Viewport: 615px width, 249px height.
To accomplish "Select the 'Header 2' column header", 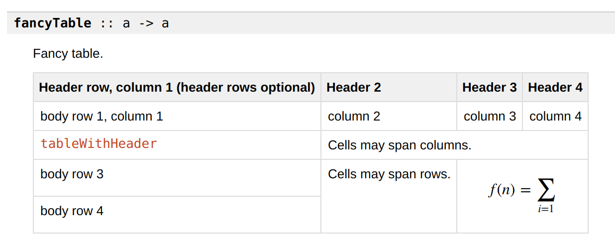I will (389, 88).
